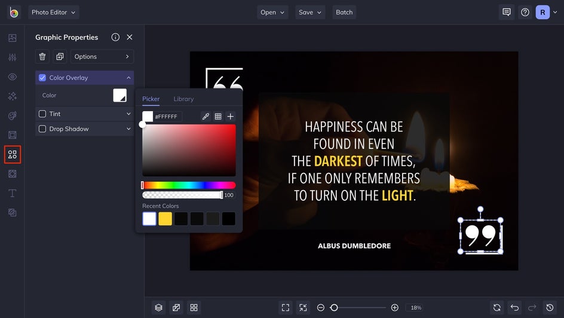Zoom in with plus icon
Viewport: 564px width, 318px height.
[x=394, y=308]
